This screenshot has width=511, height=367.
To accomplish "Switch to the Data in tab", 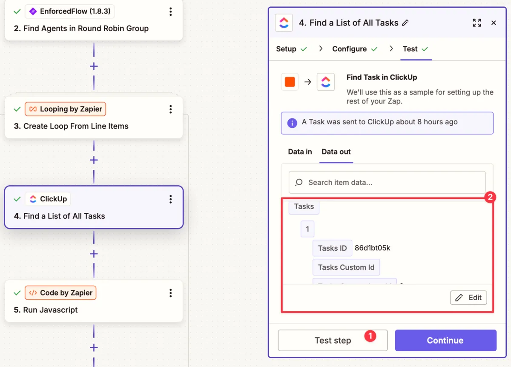I will [x=299, y=152].
